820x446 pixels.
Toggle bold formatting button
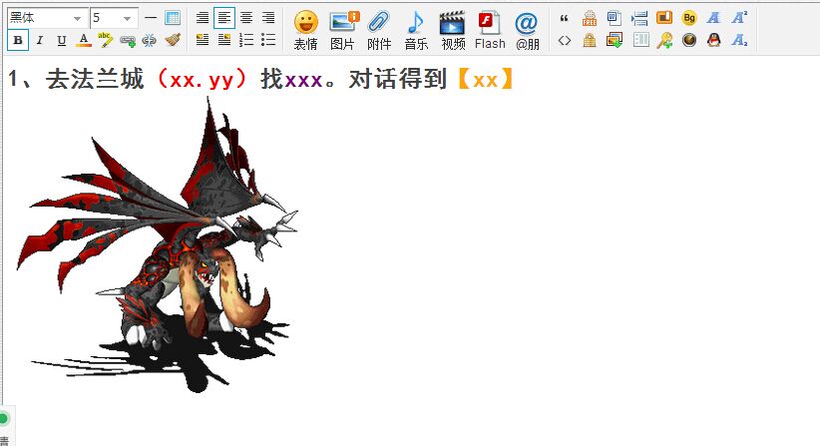coord(18,41)
